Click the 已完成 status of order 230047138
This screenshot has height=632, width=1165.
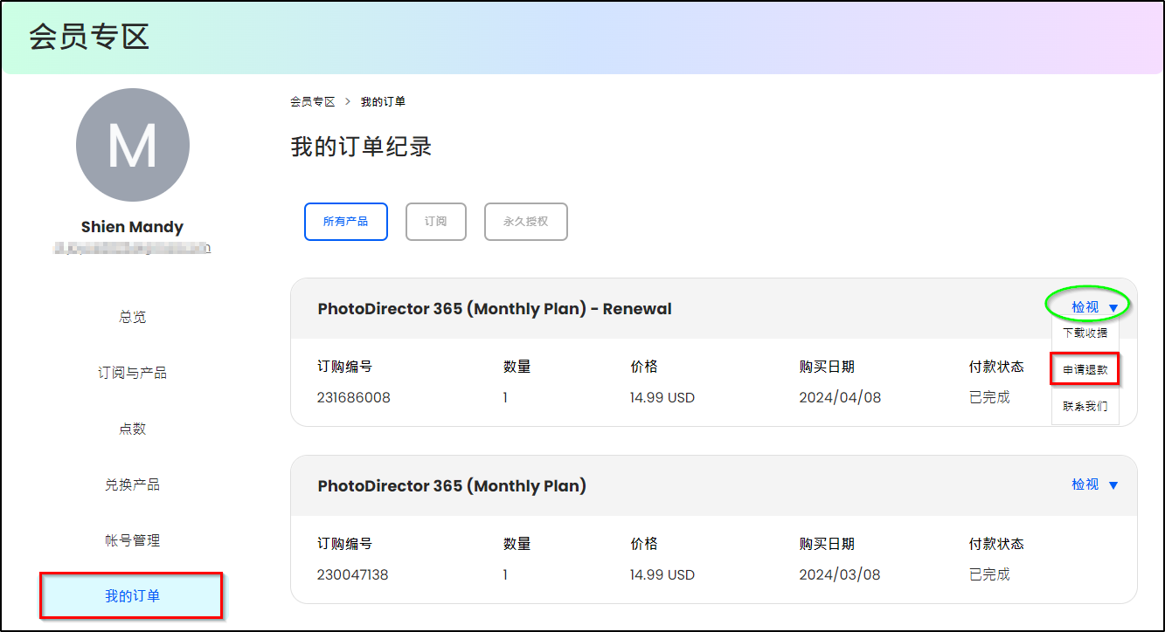989,575
